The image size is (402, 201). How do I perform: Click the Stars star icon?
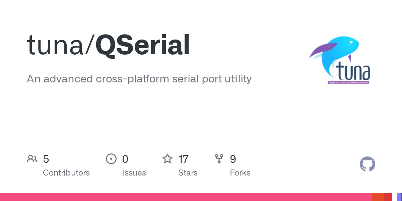[167, 159]
